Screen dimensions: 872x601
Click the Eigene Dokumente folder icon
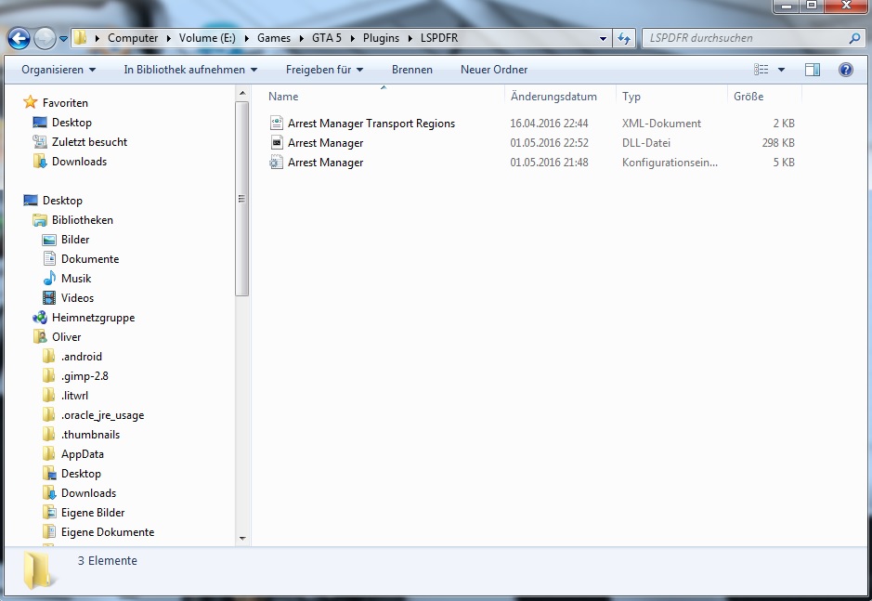49,532
